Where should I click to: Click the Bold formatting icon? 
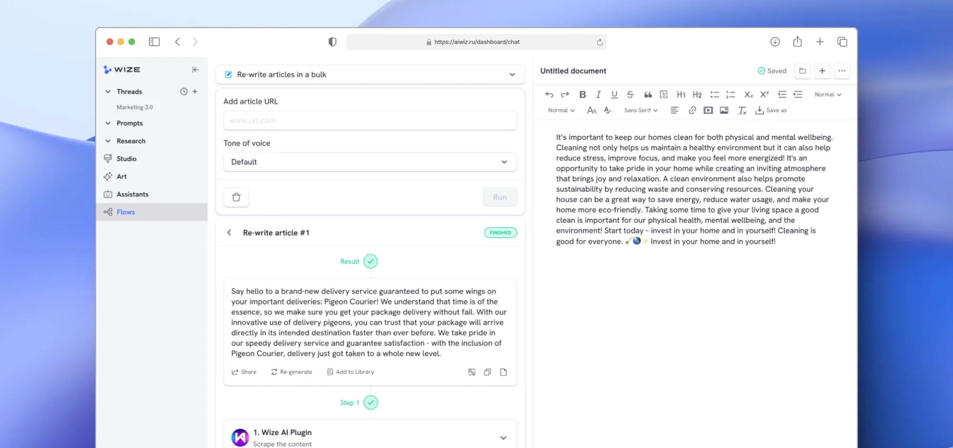pyautogui.click(x=582, y=94)
